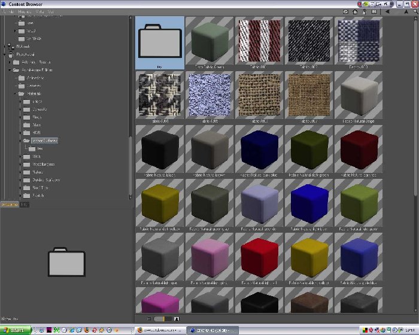Select the red striped fabric-001 thumbnail
The width and height of the screenshot is (419, 335).
pyautogui.click(x=259, y=42)
